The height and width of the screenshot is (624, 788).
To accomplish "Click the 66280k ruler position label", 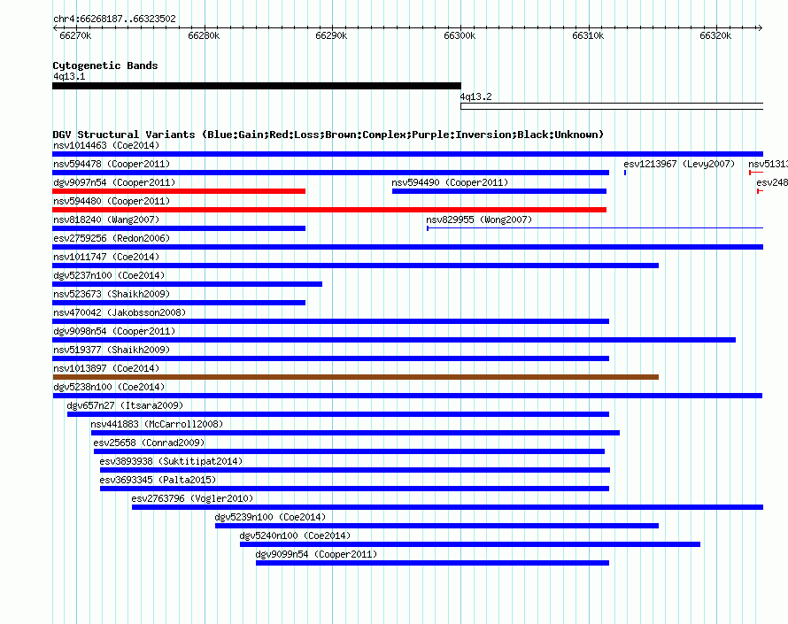I will [x=204, y=35].
